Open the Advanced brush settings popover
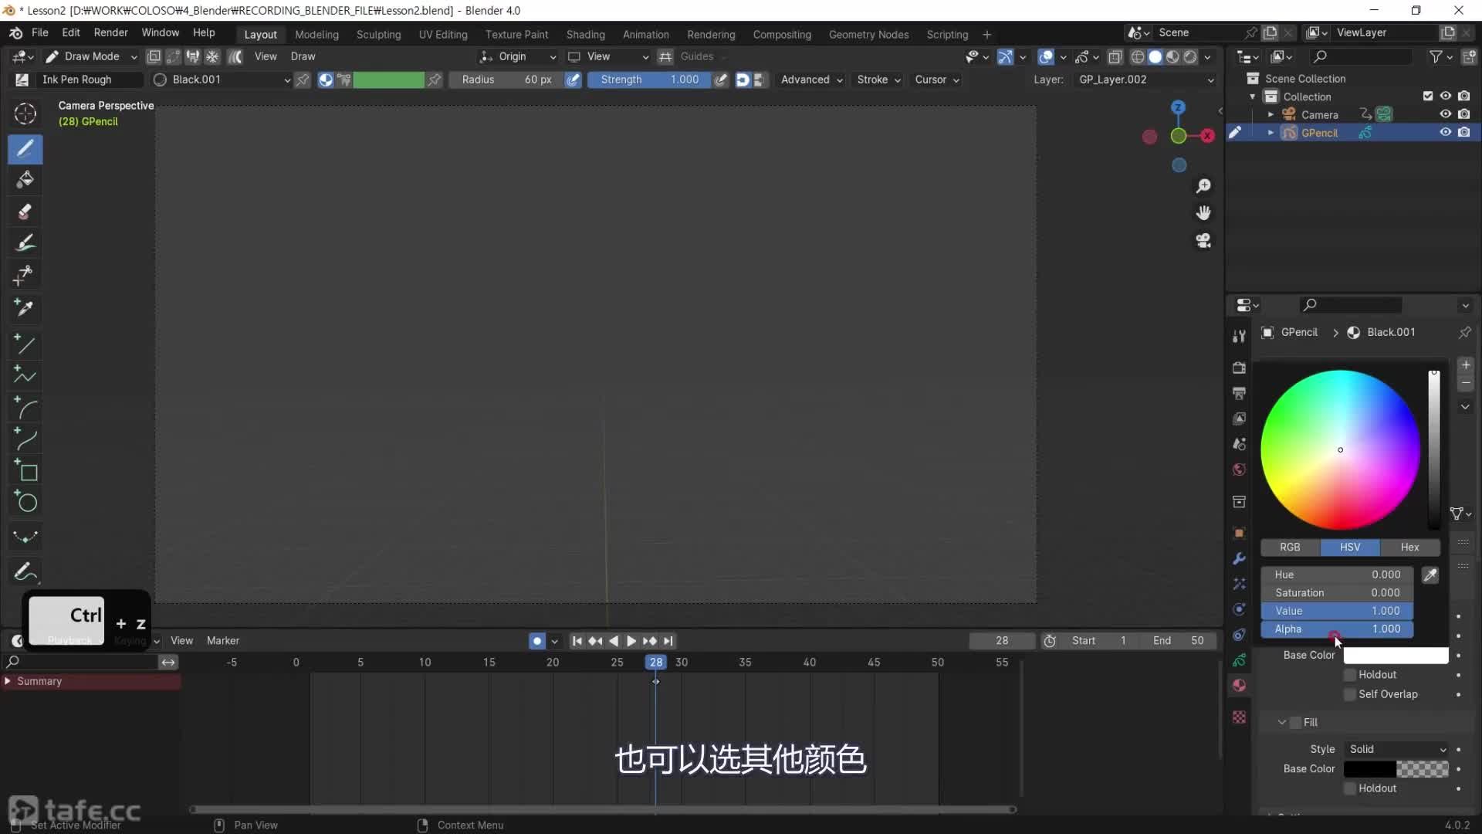The image size is (1482, 834). pyautogui.click(x=810, y=80)
